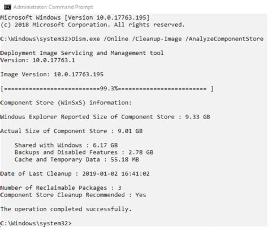Click "Deployment Image Servicing and Management tool" text
Image resolution: width=268 pixels, height=227 pixels.
[x=82, y=53]
